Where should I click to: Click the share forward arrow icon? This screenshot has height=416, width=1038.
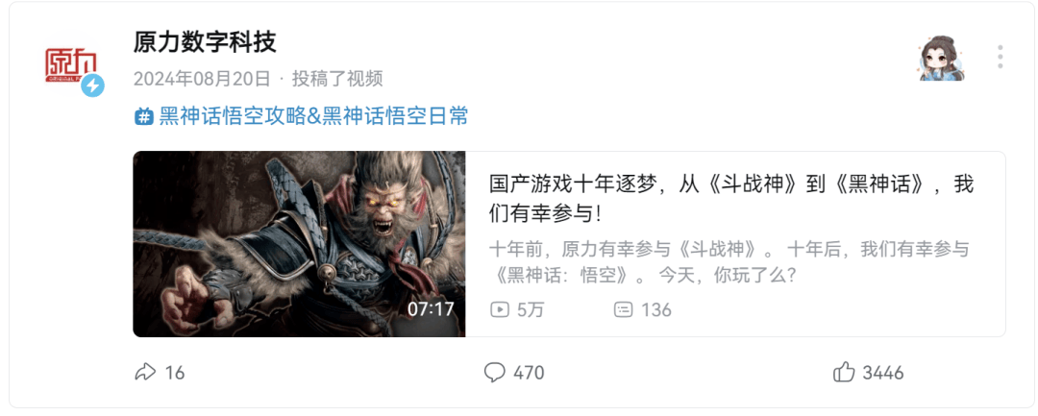[x=145, y=373]
